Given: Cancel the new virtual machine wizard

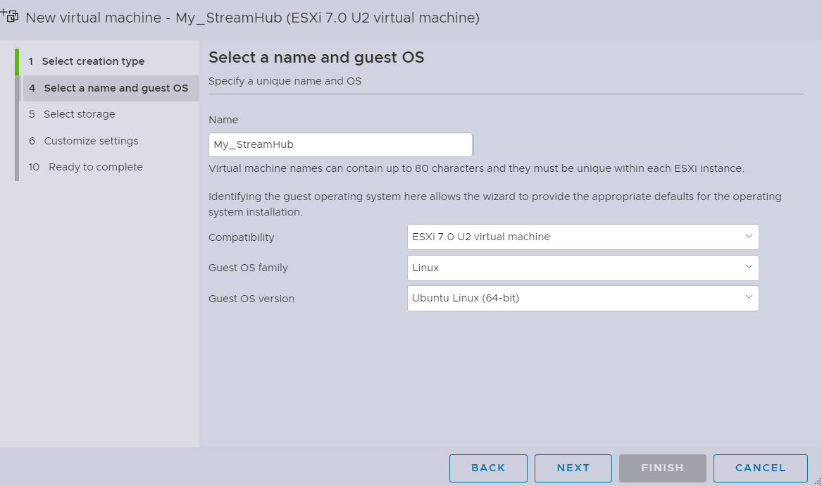Looking at the screenshot, I should (760, 468).
